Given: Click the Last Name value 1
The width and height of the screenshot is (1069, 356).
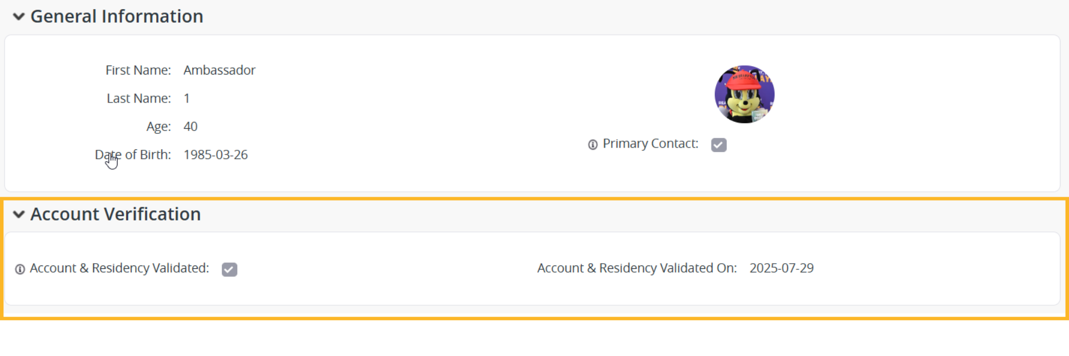Looking at the screenshot, I should [186, 99].
